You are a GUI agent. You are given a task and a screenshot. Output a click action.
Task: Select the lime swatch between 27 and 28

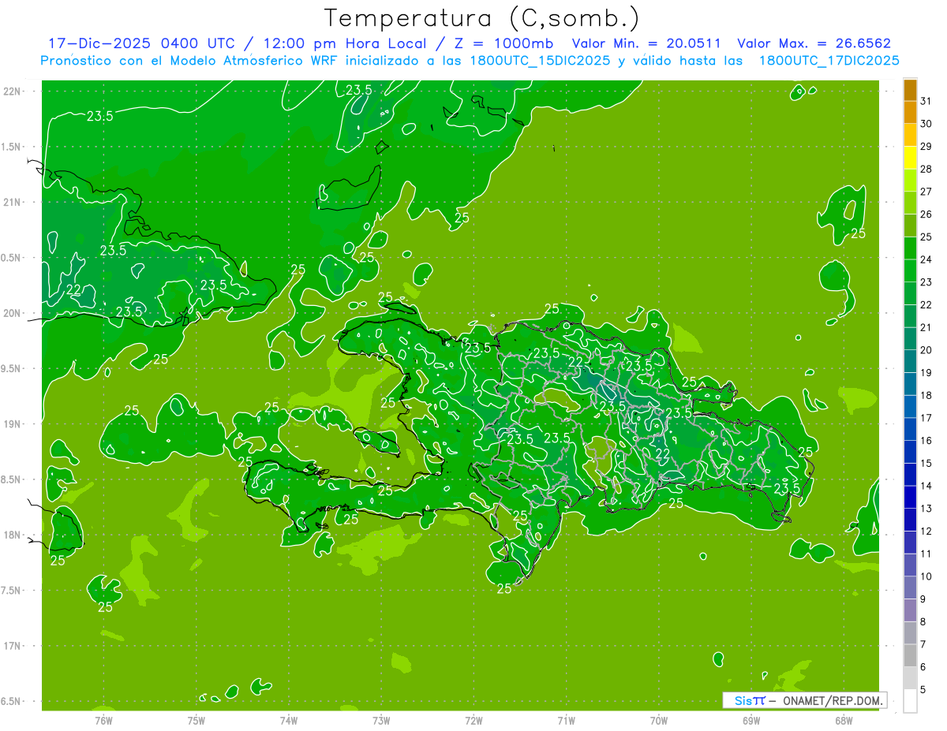point(910,181)
